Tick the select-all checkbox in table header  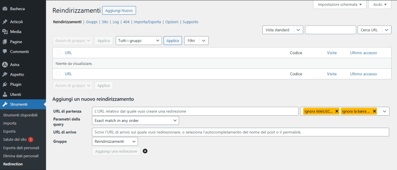58,53
